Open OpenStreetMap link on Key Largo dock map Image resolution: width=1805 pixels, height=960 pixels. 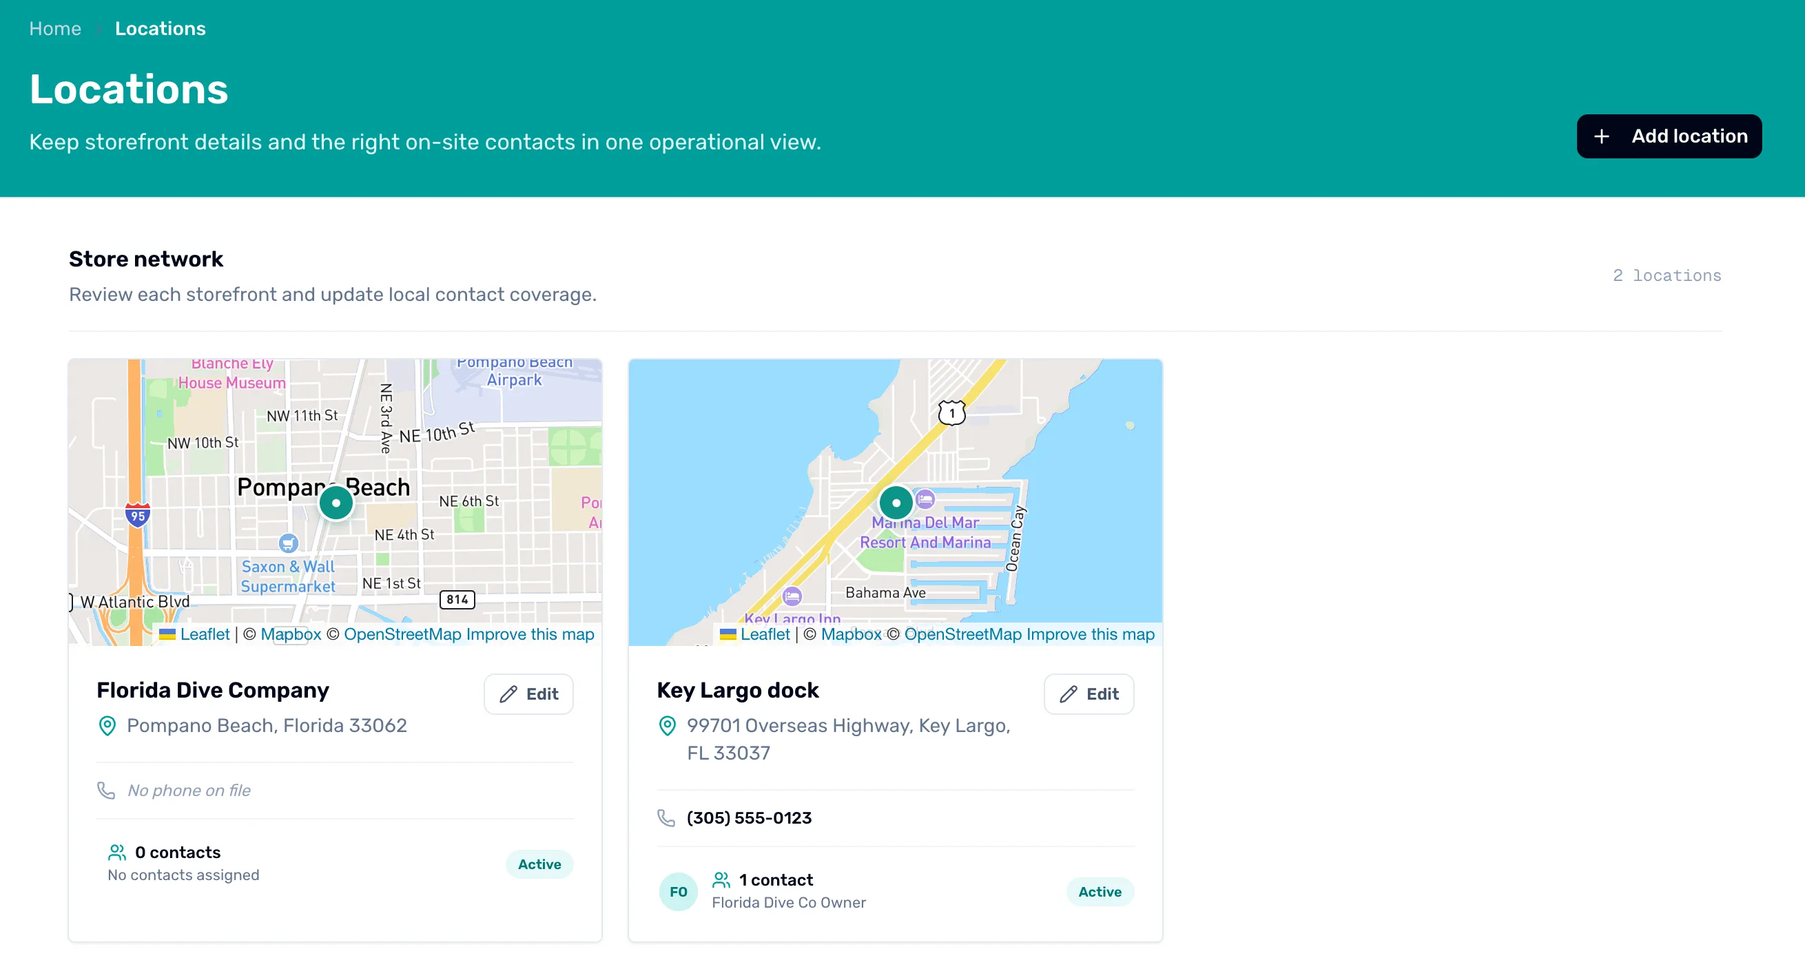(x=962, y=634)
